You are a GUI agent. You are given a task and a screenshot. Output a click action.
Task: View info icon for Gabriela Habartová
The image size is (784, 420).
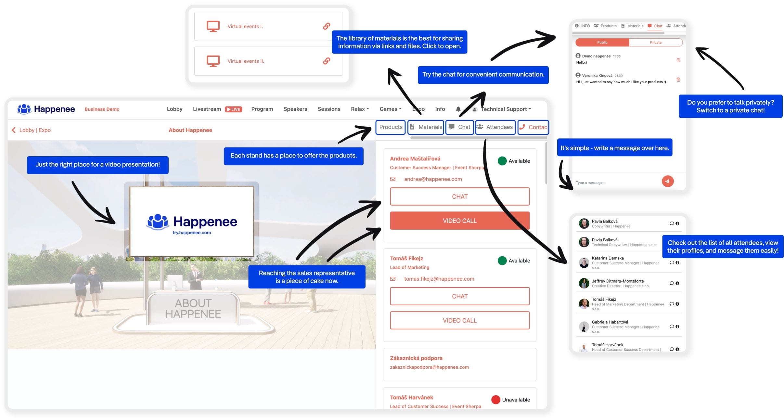tap(677, 327)
